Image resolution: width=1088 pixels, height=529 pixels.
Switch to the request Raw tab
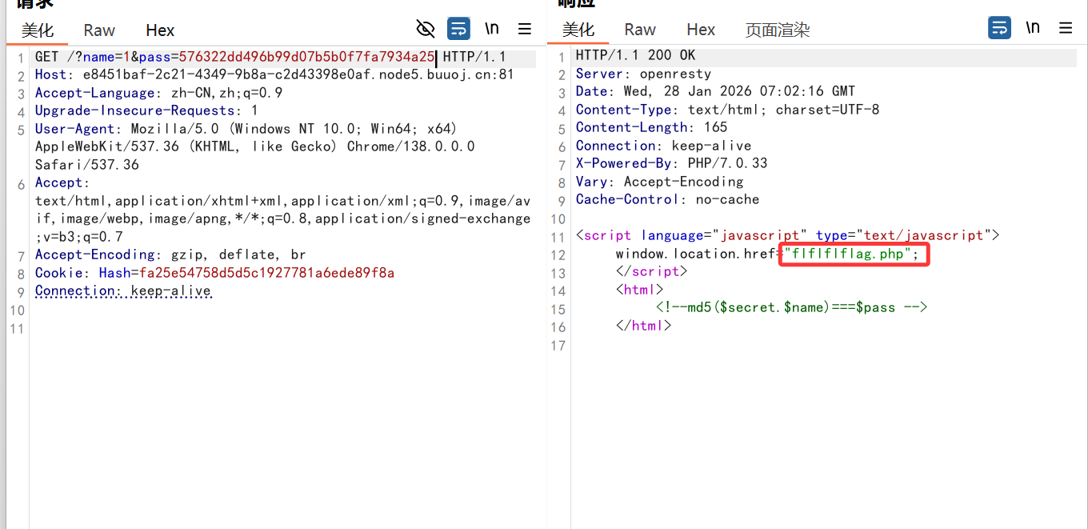[99, 30]
